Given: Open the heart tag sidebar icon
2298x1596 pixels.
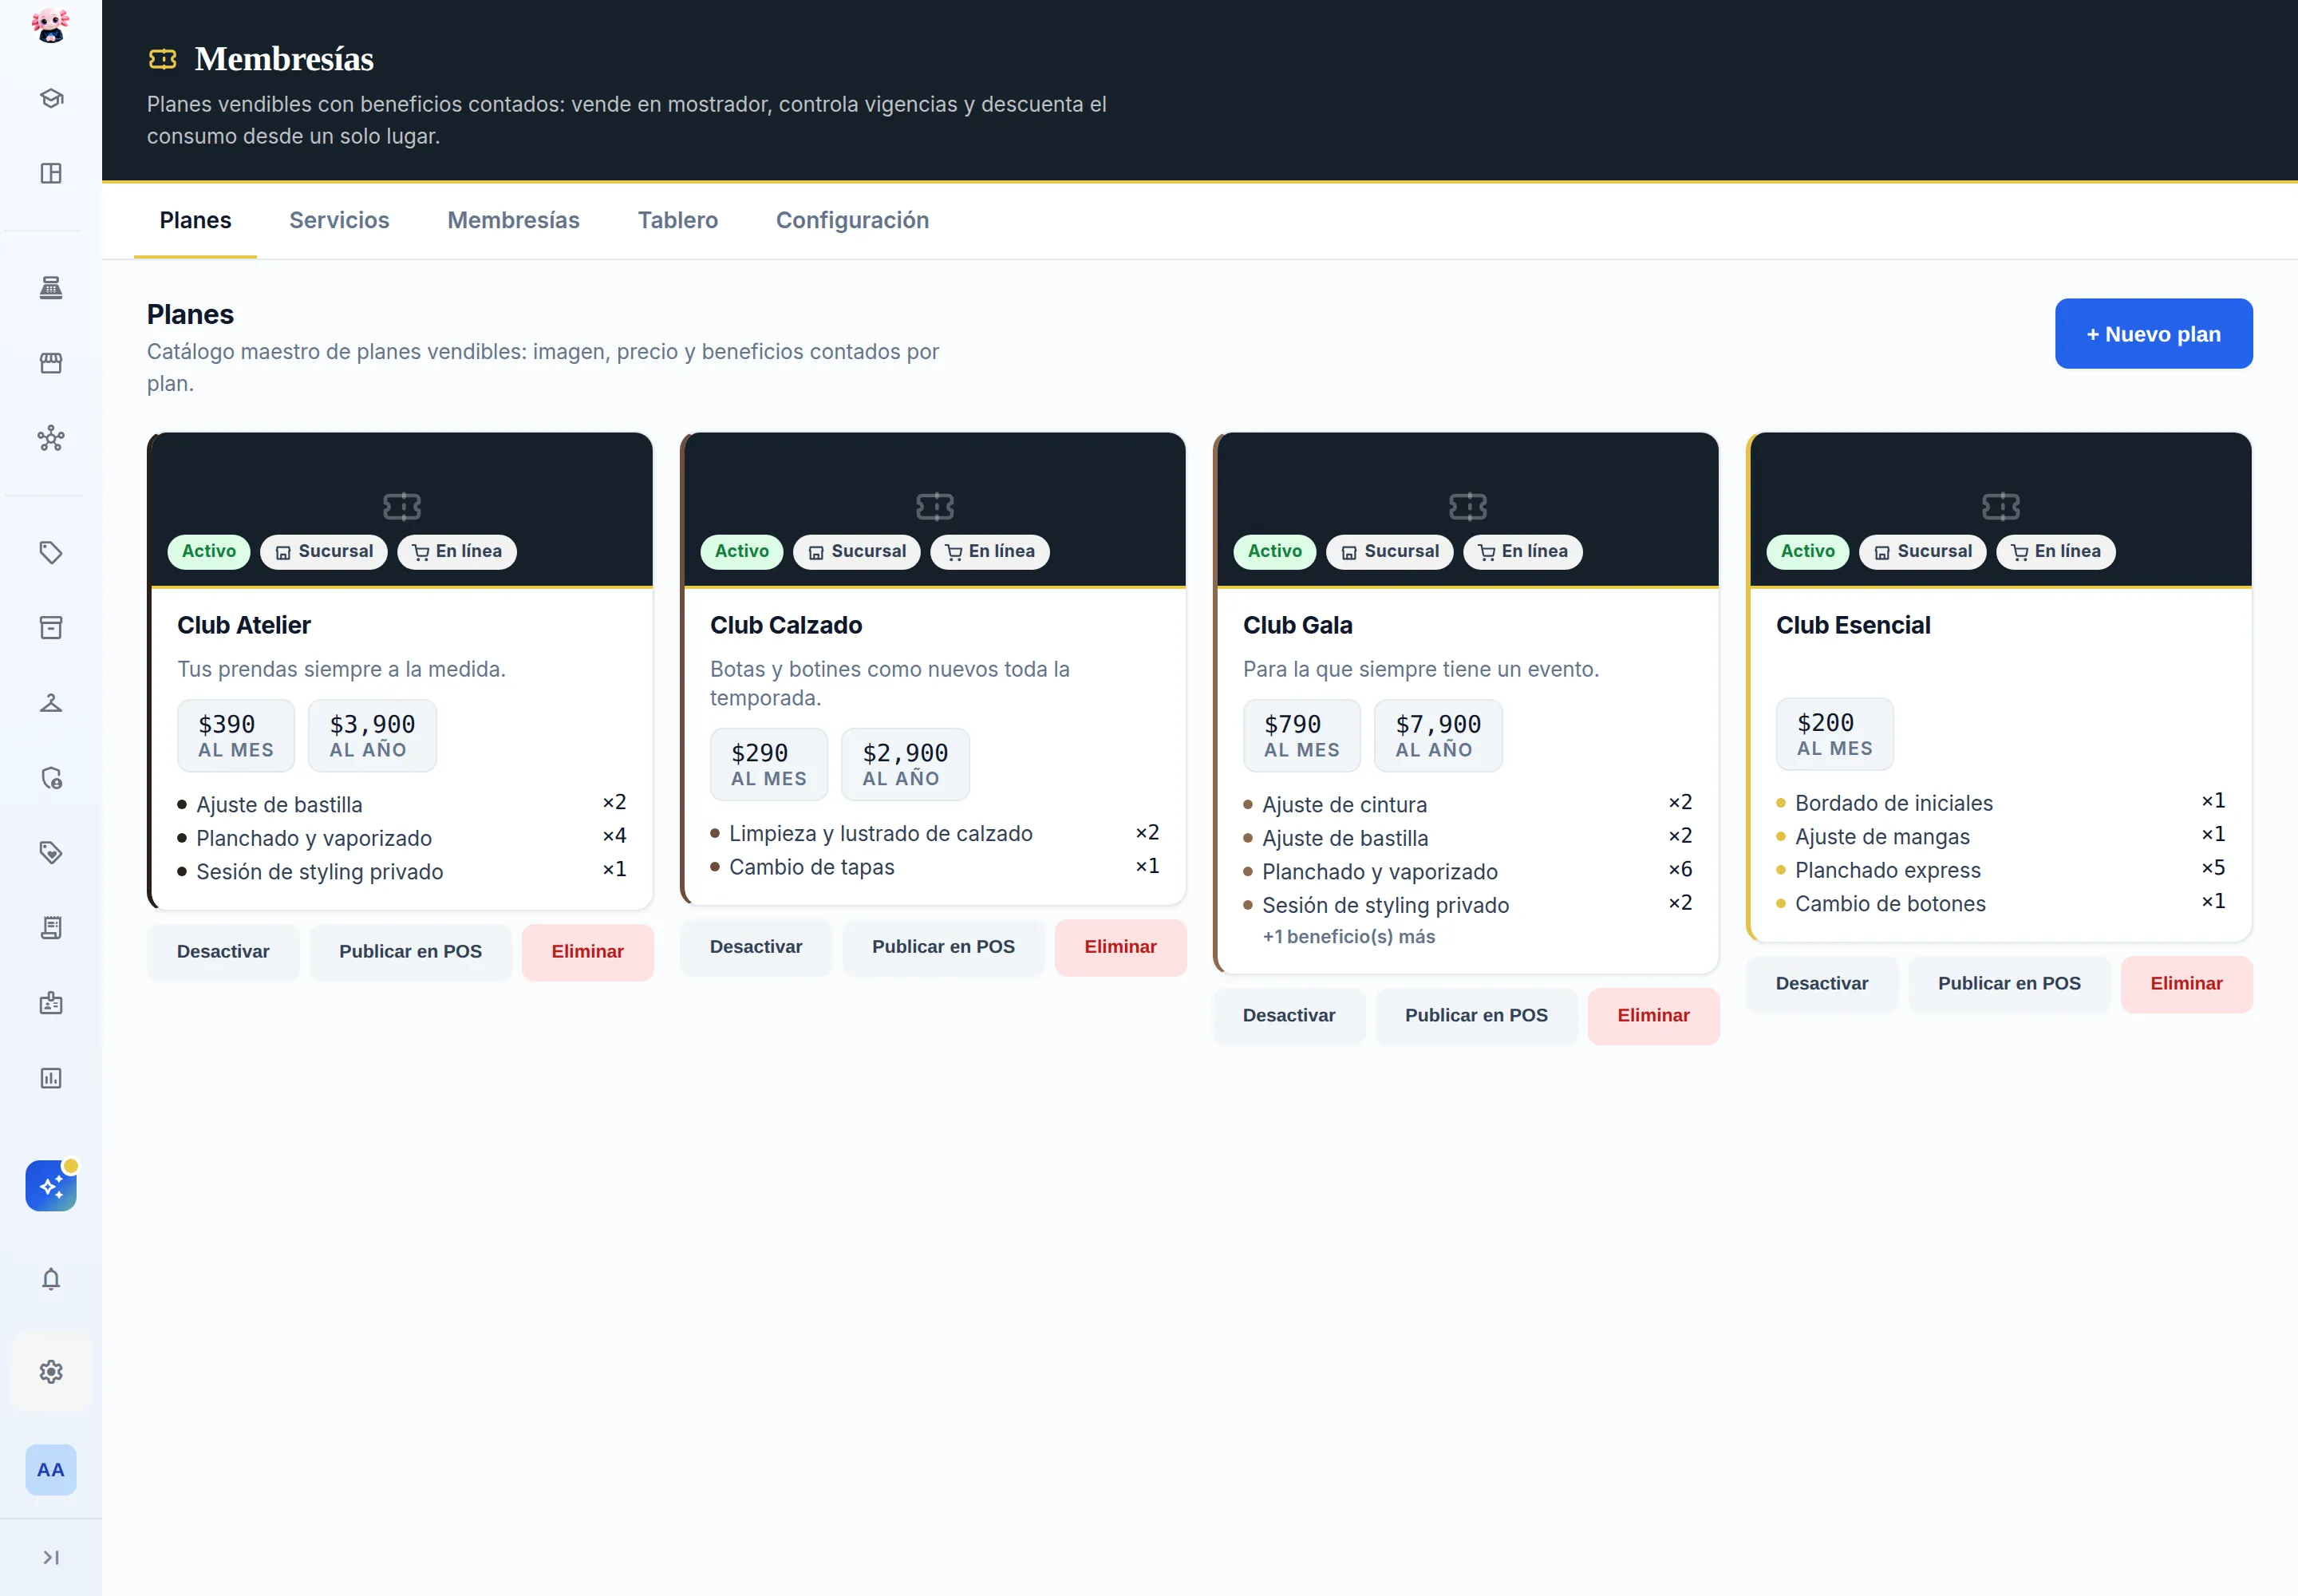Looking at the screenshot, I should 51,853.
